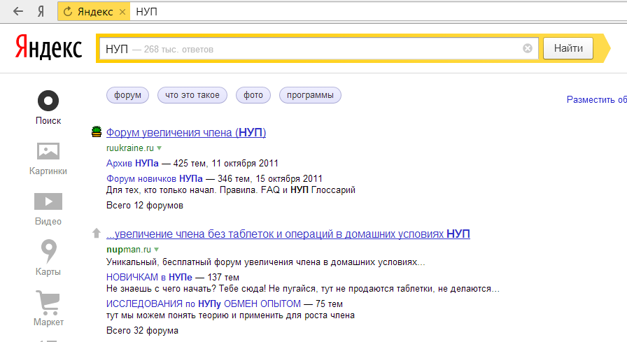Click the 'Маркет' label in sidebar
This screenshot has width=627, height=342.
click(x=48, y=322)
